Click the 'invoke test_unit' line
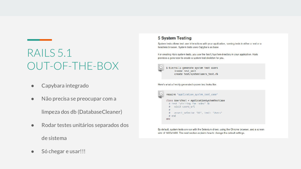Screen dimensions: 301x169 coord(185,71)
